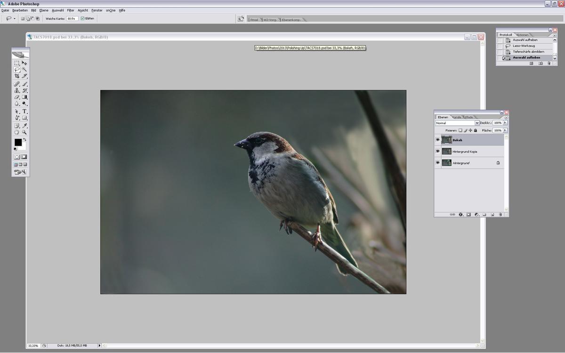Select the Healing Brush tool

pyautogui.click(x=16, y=84)
